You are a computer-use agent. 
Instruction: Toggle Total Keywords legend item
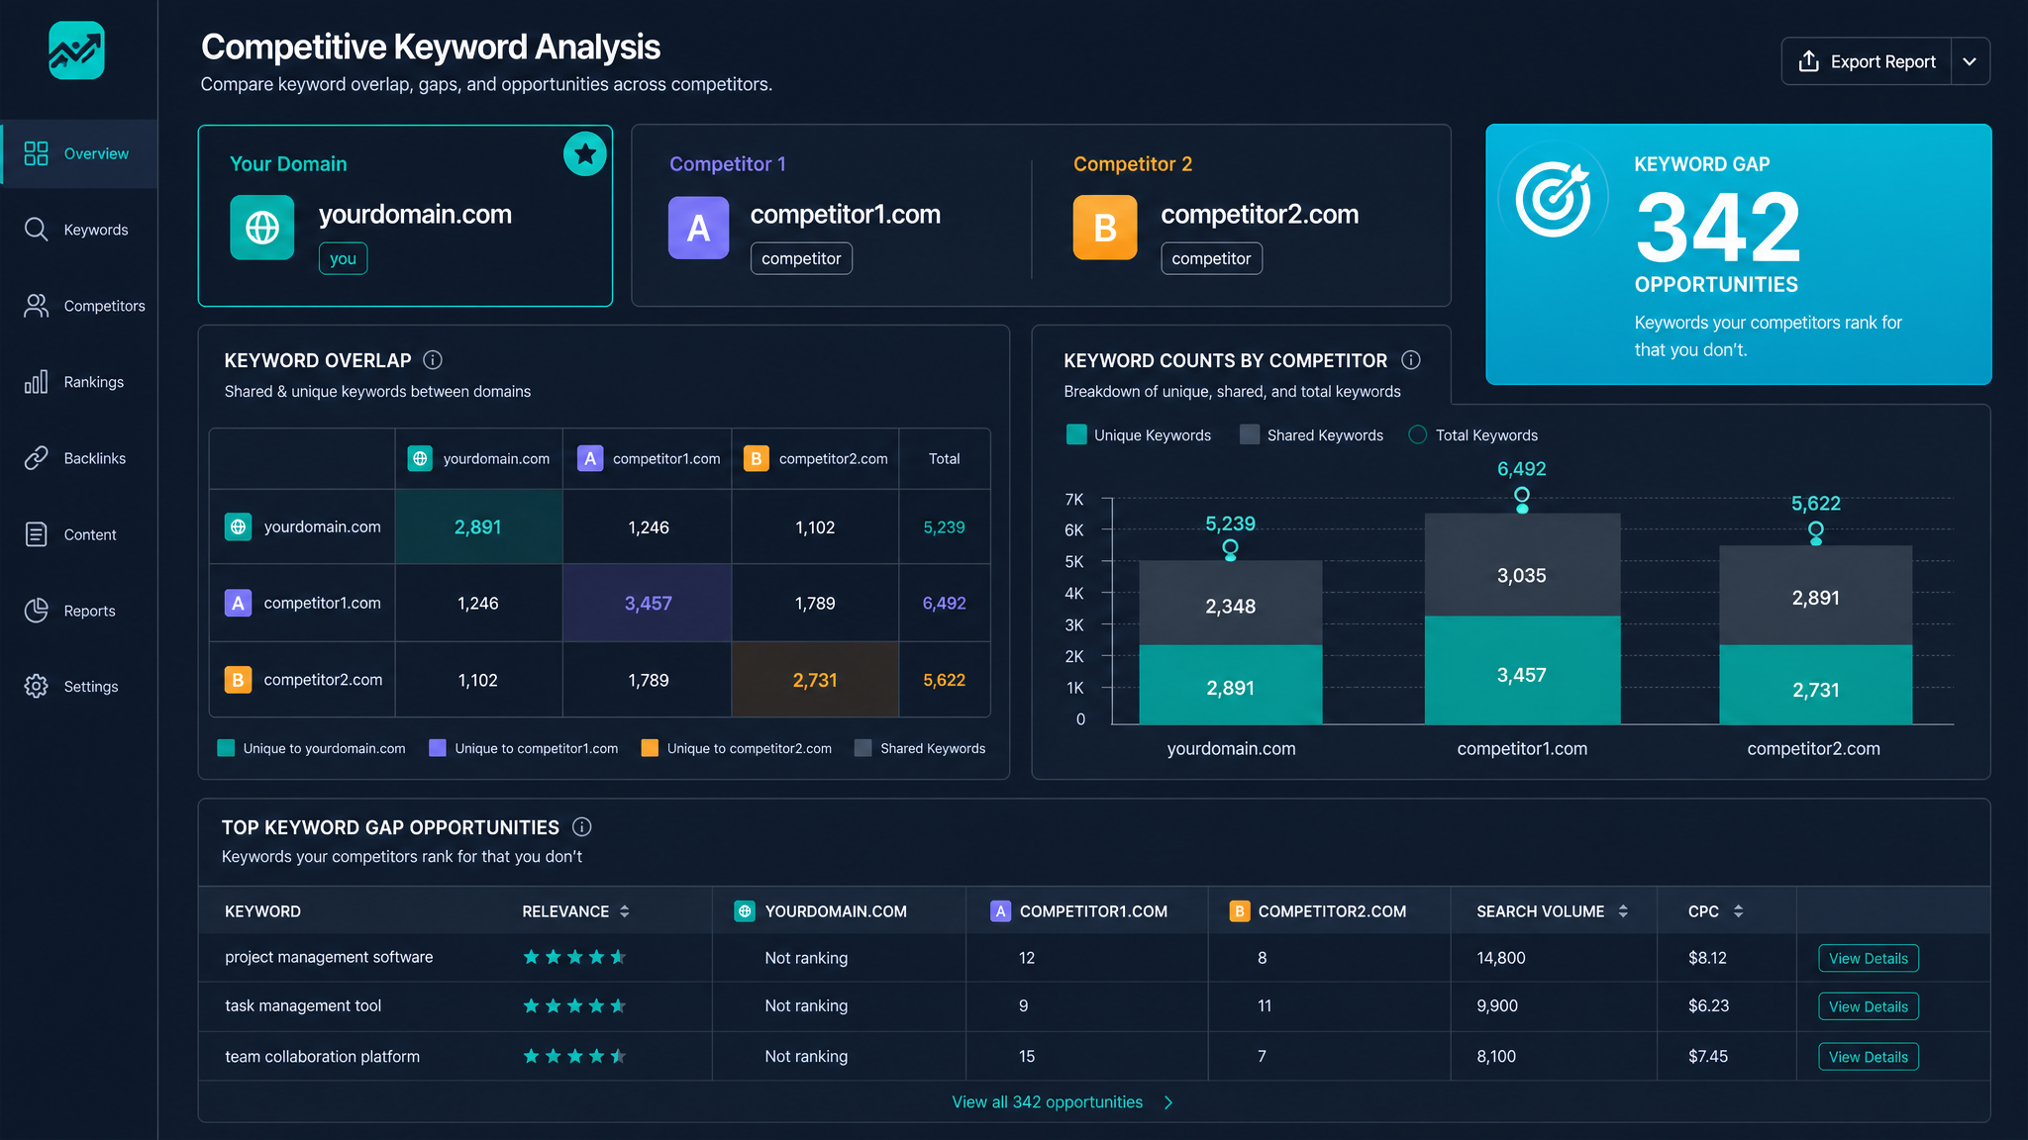tap(1473, 434)
